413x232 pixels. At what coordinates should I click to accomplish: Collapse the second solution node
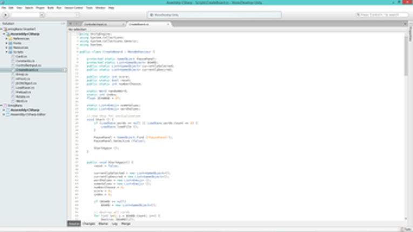(2, 106)
